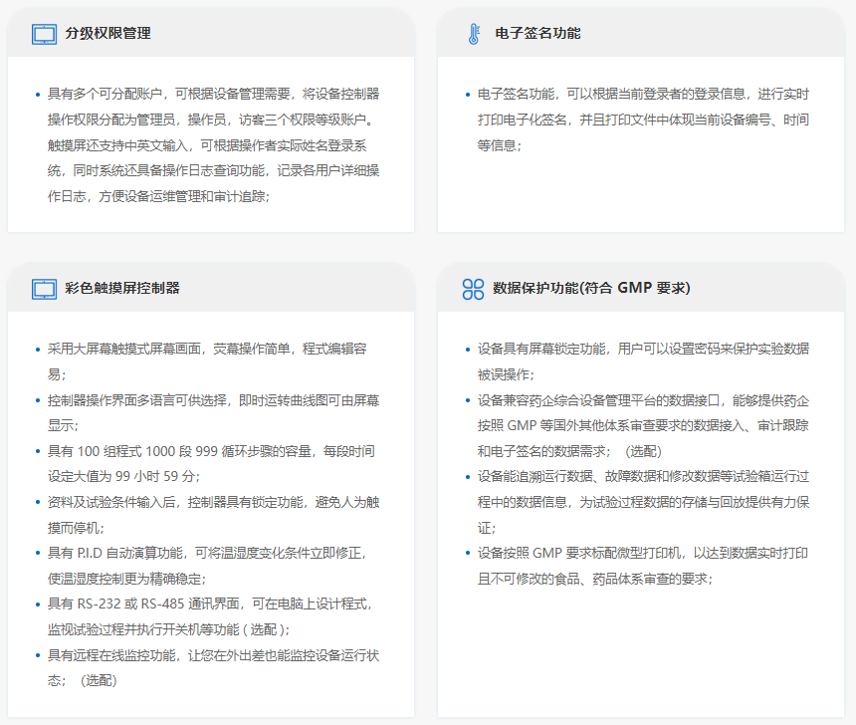The width and height of the screenshot is (856, 725).
Task: Click the 数据保护功能(符合 GMP 要求) heading
Action: click(x=591, y=289)
